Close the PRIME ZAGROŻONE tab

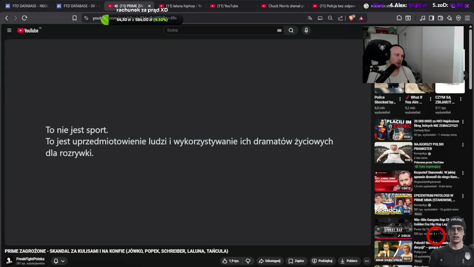pos(149,6)
